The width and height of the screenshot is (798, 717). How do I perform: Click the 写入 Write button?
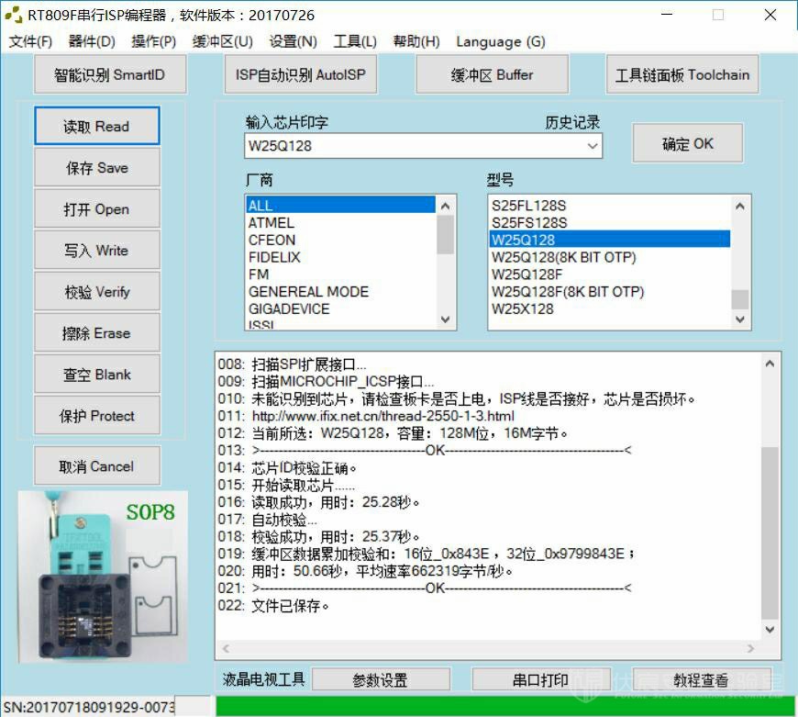pos(96,250)
